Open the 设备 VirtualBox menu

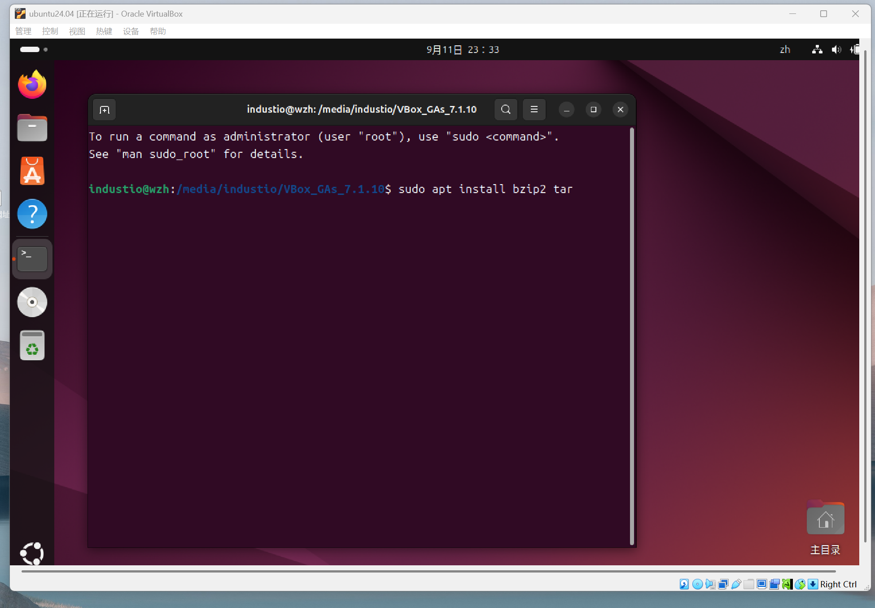click(x=131, y=31)
